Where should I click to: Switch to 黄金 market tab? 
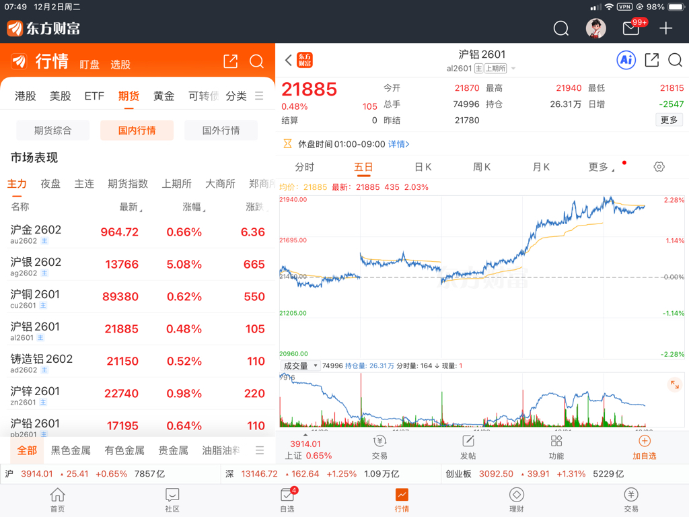click(164, 96)
